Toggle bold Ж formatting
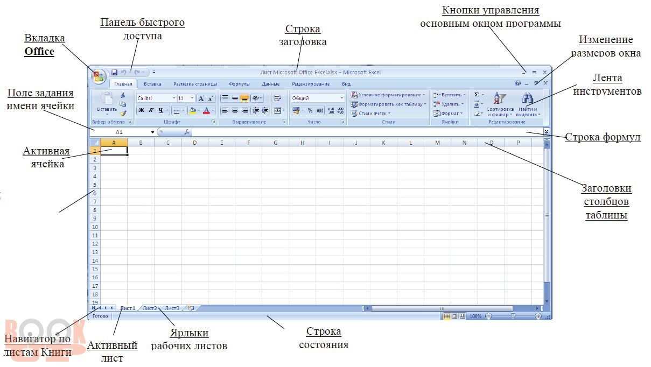This screenshot has width=651, height=367. (141, 110)
